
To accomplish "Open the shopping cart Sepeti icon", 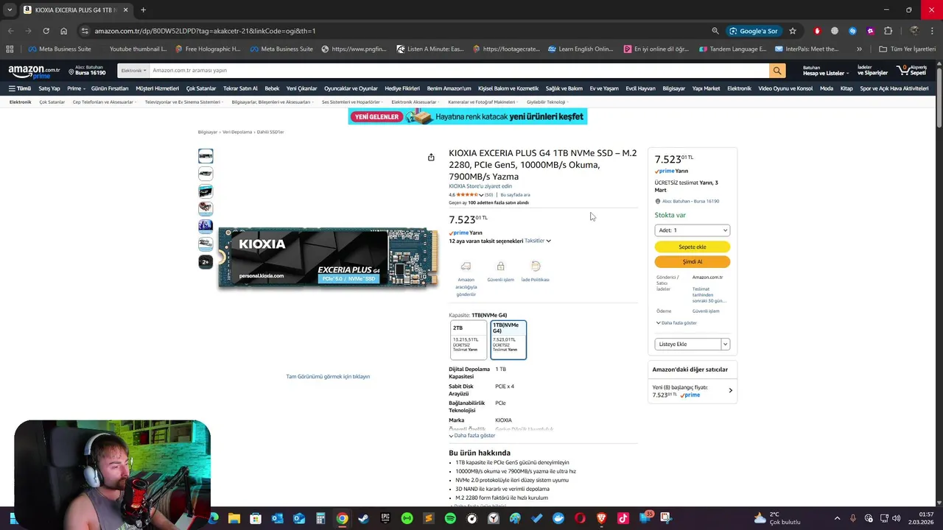I will tap(912, 71).
